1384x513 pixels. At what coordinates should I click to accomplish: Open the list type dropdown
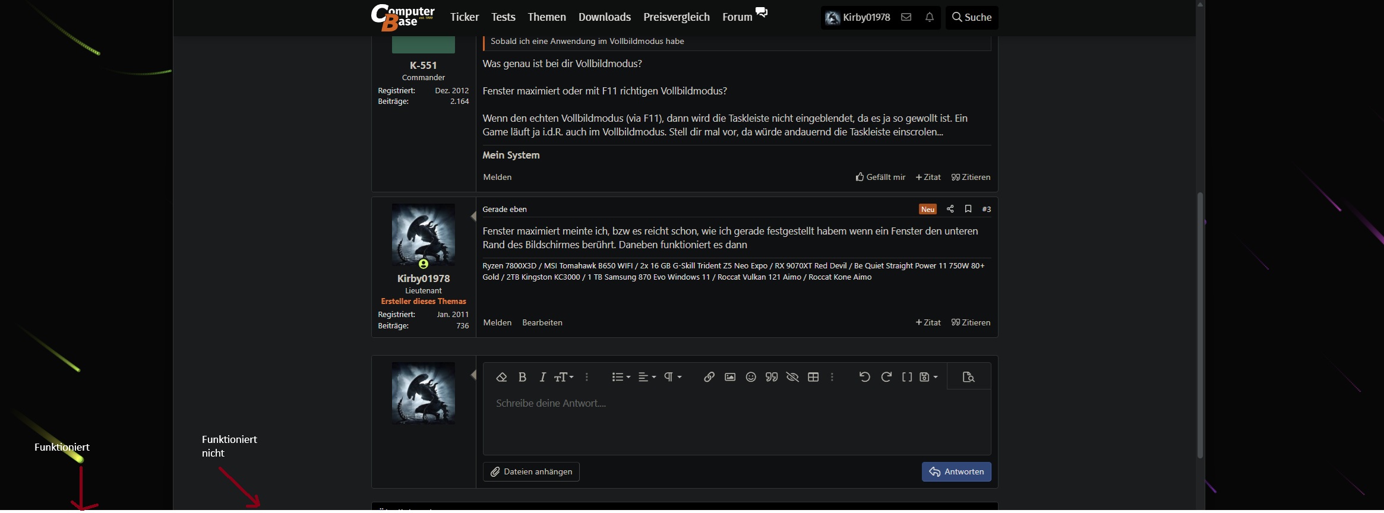point(621,377)
